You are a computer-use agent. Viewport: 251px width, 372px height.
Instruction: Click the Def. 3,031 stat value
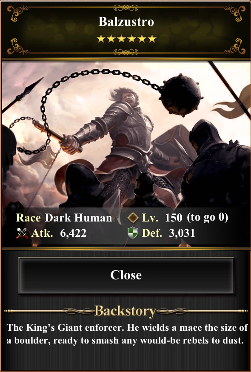[x=168, y=233]
